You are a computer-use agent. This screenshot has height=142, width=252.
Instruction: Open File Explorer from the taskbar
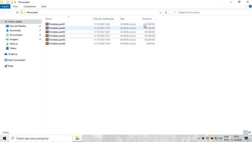[x=77, y=138]
